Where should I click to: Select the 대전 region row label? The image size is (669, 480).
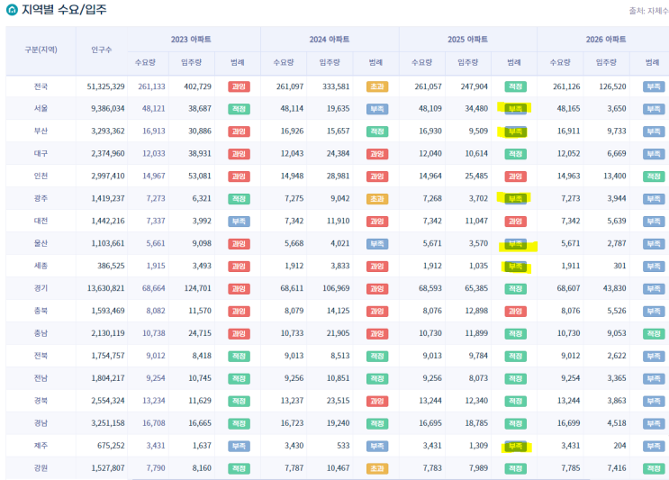click(40, 222)
